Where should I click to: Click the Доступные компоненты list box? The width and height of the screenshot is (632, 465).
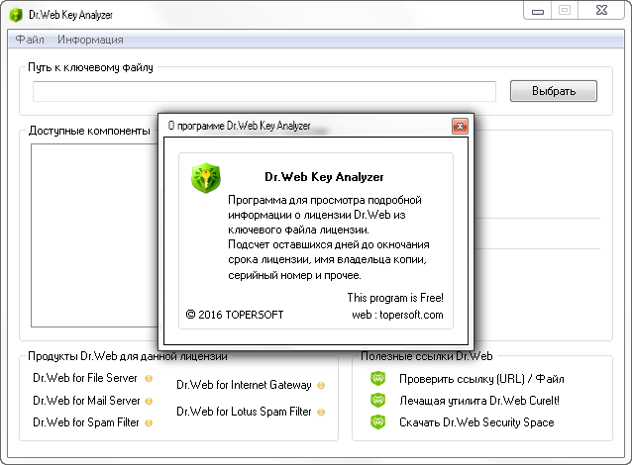94,235
